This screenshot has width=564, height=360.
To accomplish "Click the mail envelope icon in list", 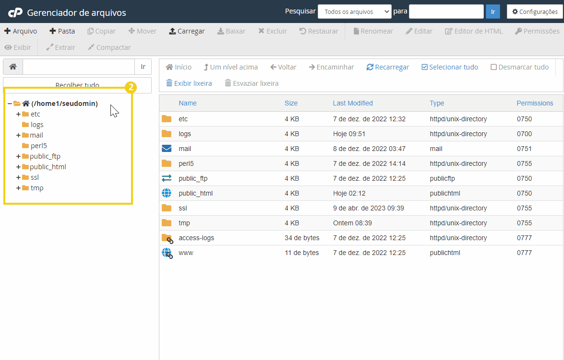I will (x=167, y=149).
